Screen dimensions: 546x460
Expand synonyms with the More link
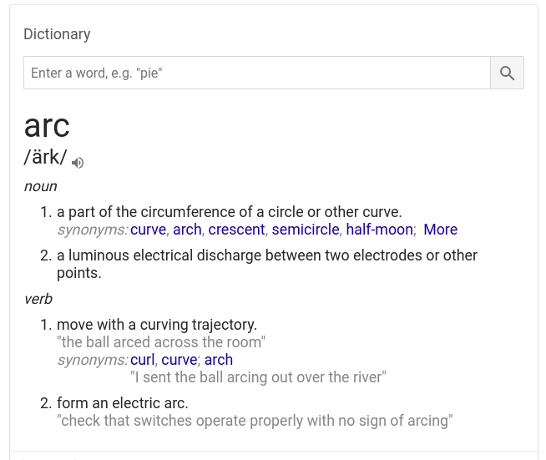click(x=440, y=230)
